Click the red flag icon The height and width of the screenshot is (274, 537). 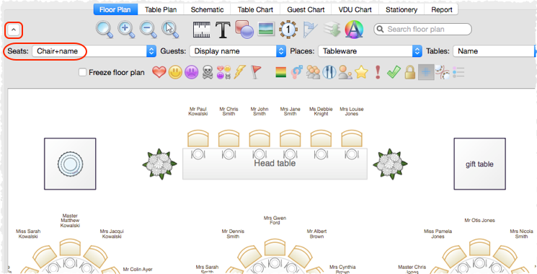256,72
